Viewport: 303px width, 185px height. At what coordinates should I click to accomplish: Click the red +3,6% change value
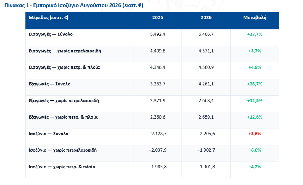tap(255, 134)
